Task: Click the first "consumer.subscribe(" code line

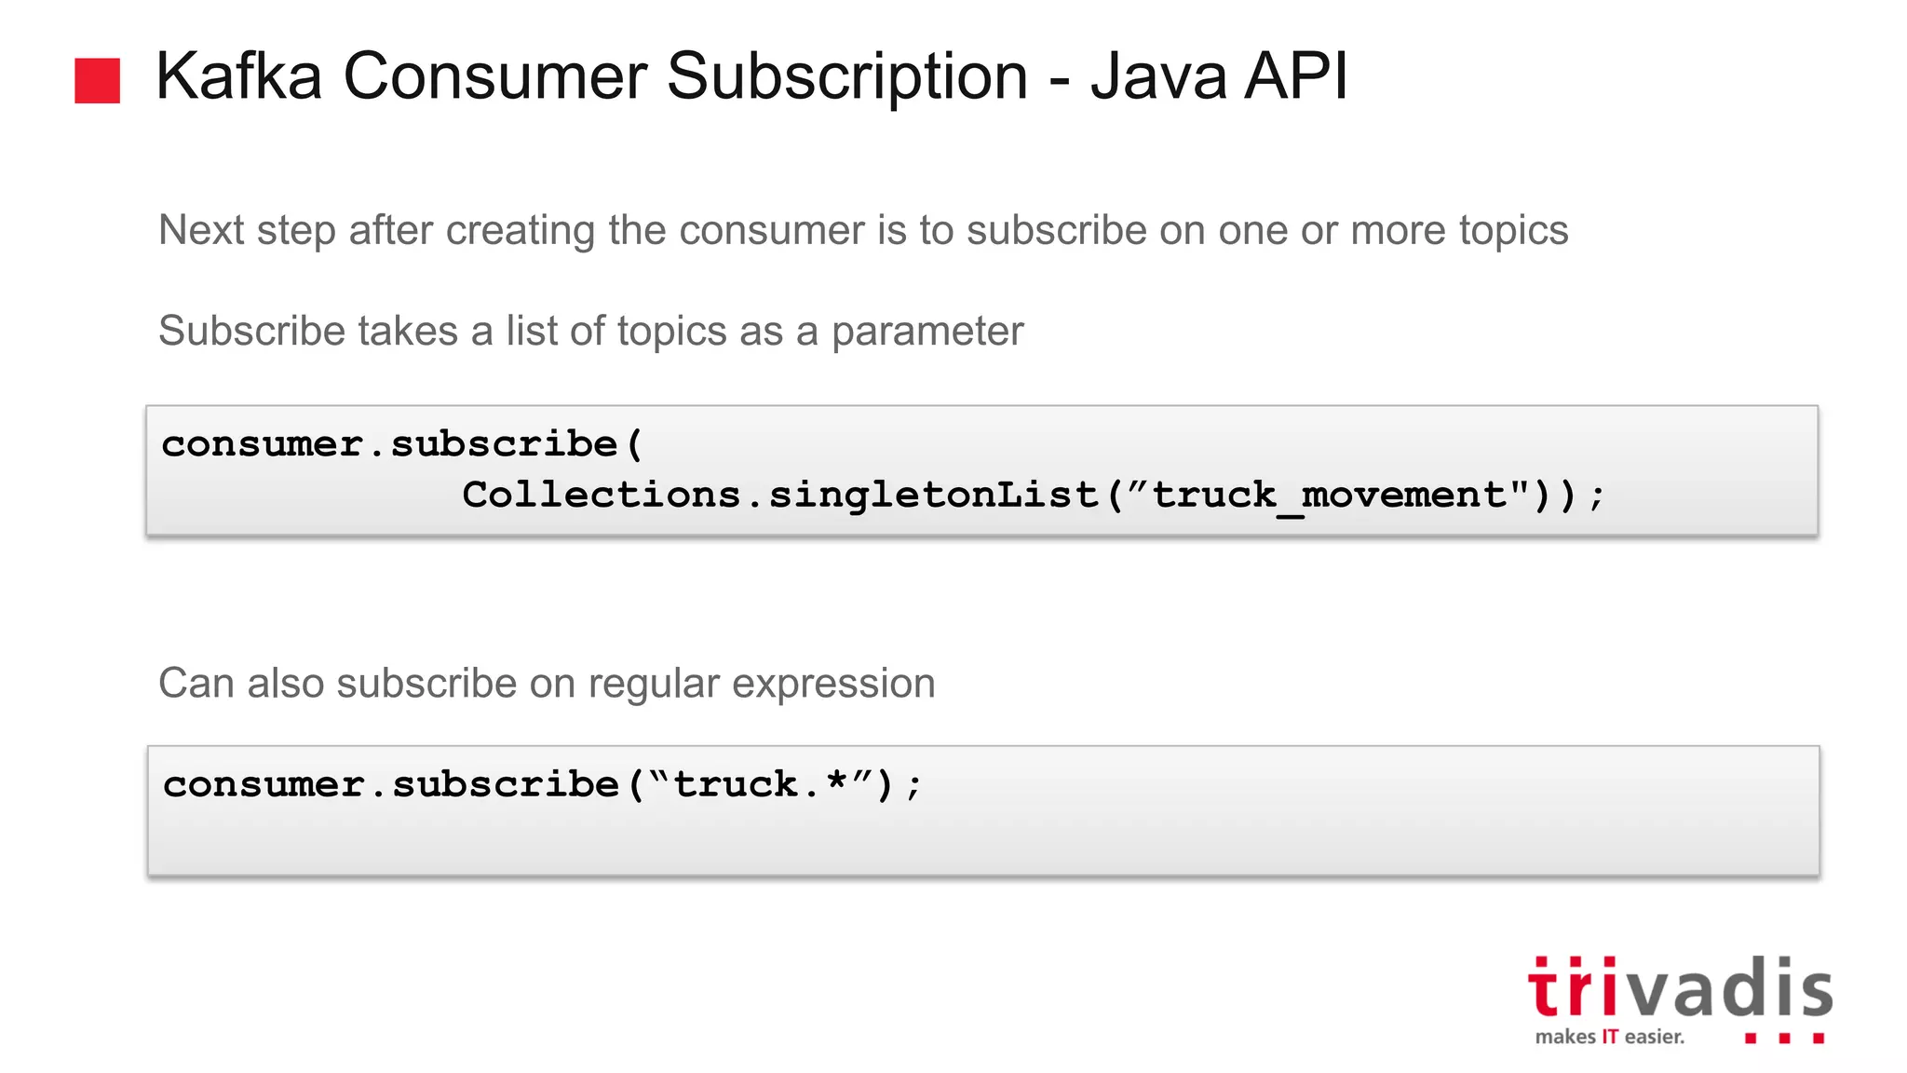Action: point(402,444)
